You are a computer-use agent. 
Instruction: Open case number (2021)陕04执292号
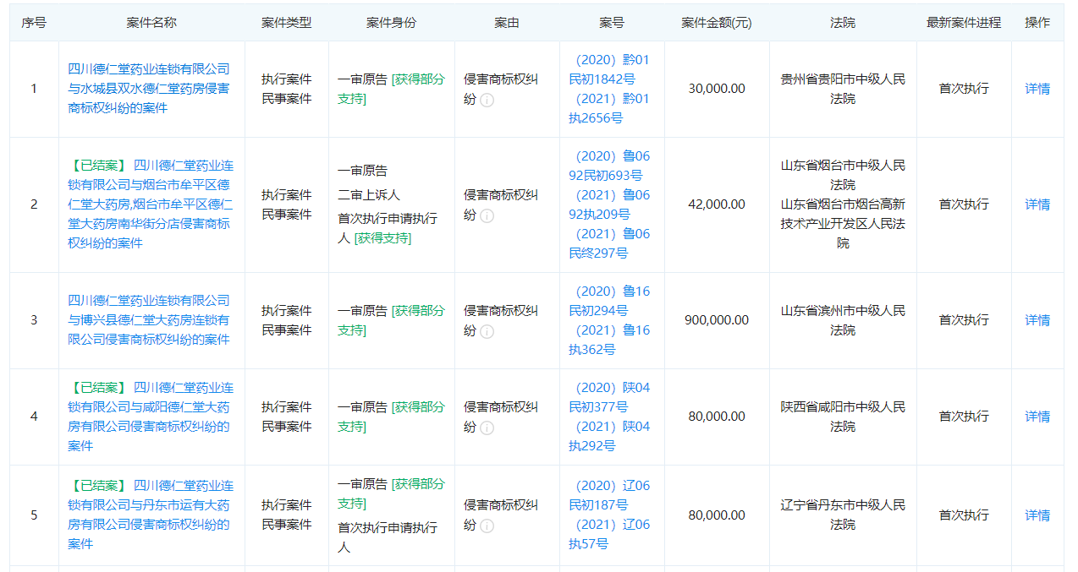pyautogui.click(x=609, y=436)
